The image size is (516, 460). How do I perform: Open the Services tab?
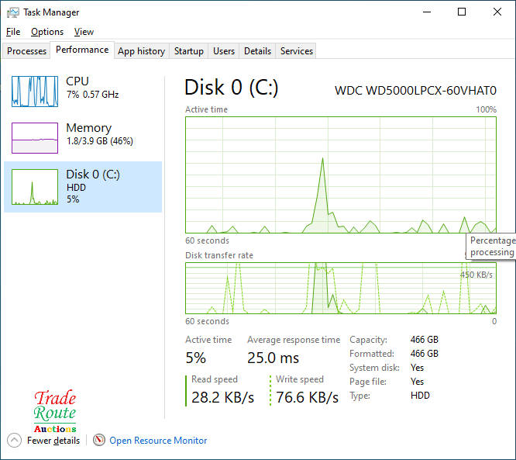pos(297,51)
